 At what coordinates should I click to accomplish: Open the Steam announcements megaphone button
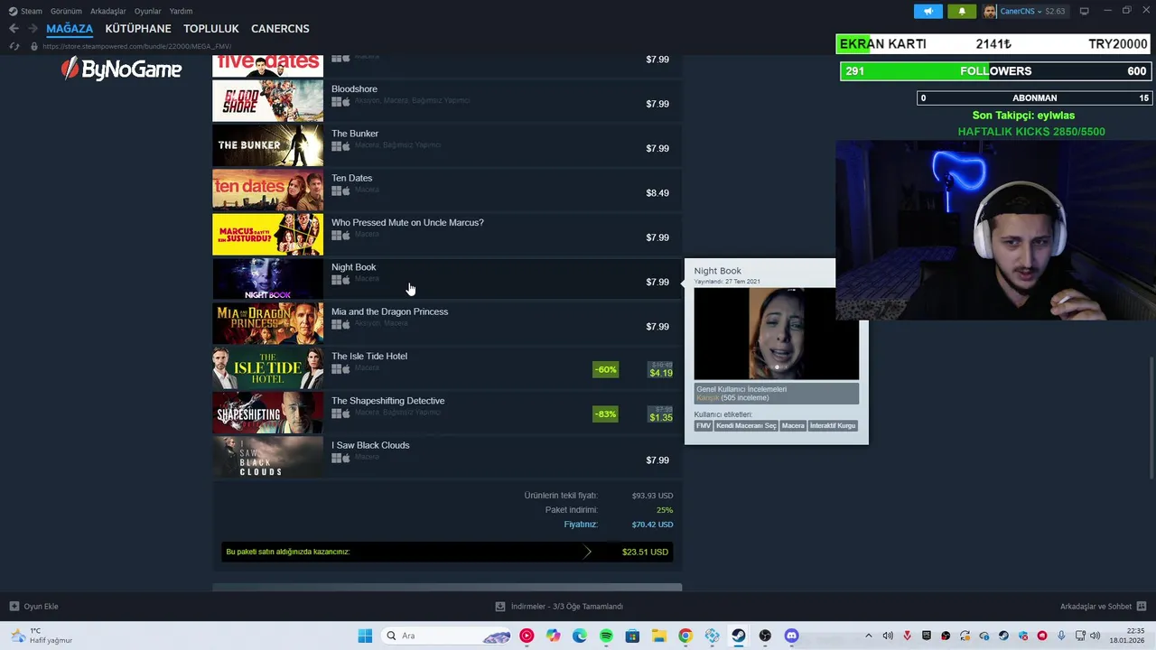coord(928,11)
